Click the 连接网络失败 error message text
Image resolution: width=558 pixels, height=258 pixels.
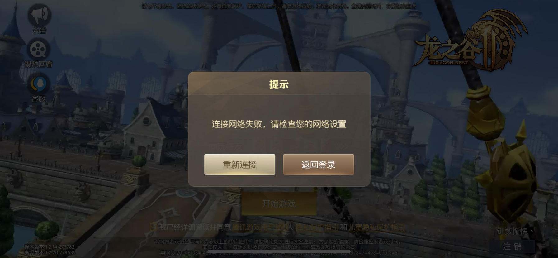point(279,124)
